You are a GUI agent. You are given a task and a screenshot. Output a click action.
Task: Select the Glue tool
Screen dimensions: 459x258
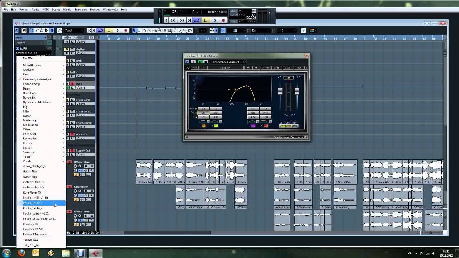click(x=150, y=30)
